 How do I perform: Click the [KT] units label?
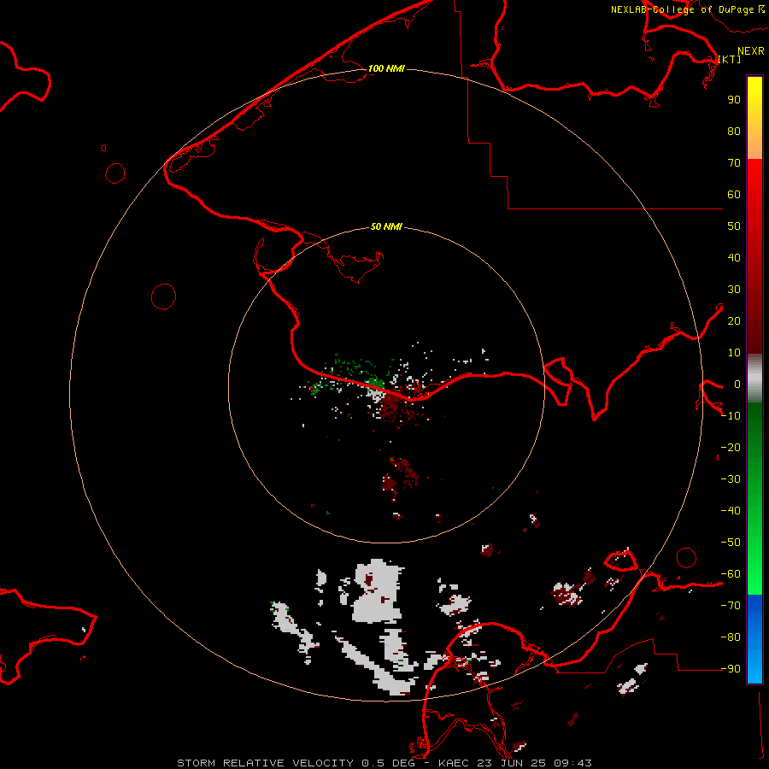coord(730,59)
